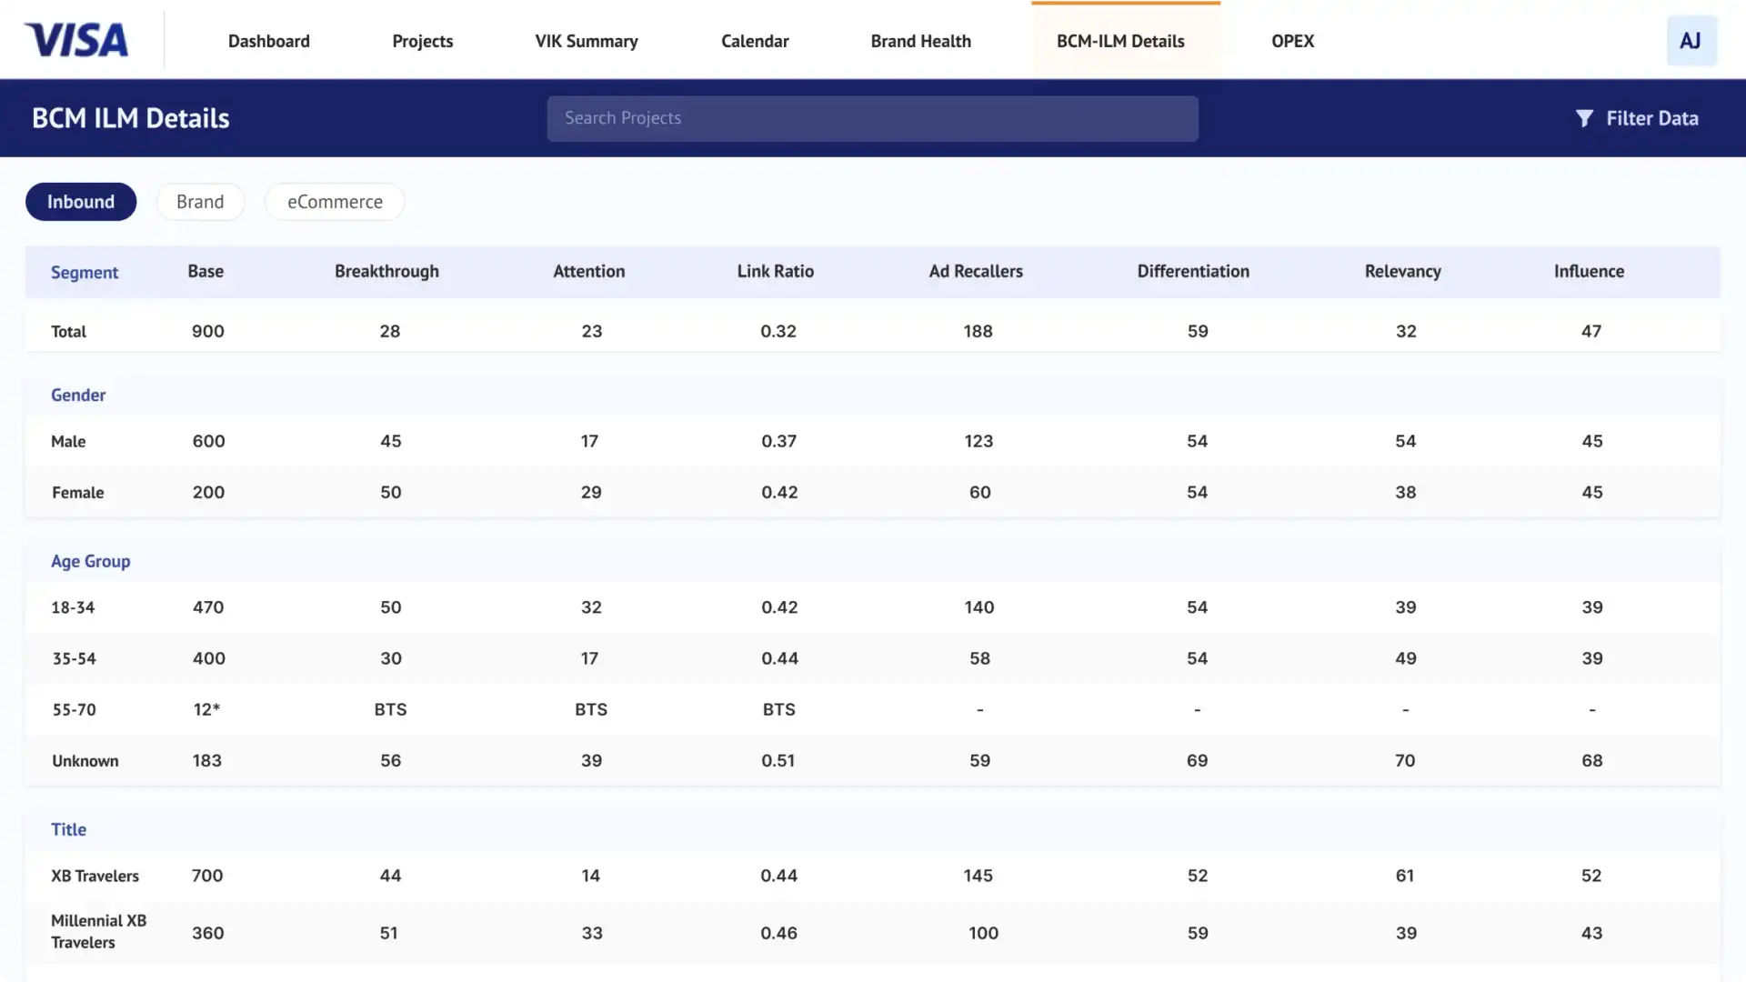Click Search Projects input field
The height and width of the screenshot is (982, 1746).
(873, 116)
